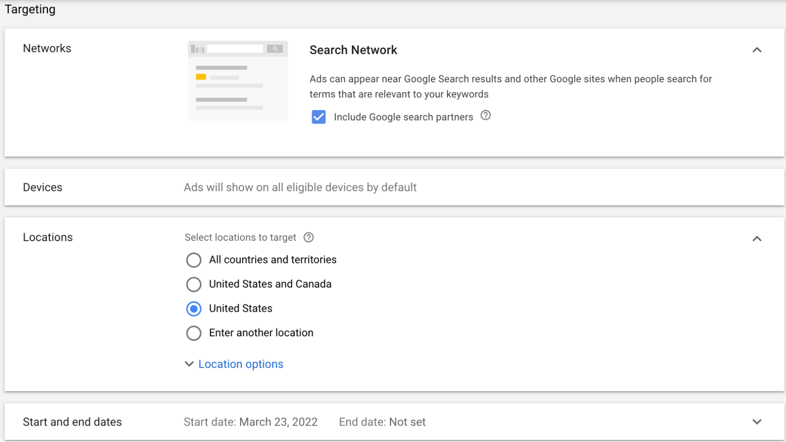Choose United States and Canada option
Viewport: 786px width, 442px height.
click(193, 284)
